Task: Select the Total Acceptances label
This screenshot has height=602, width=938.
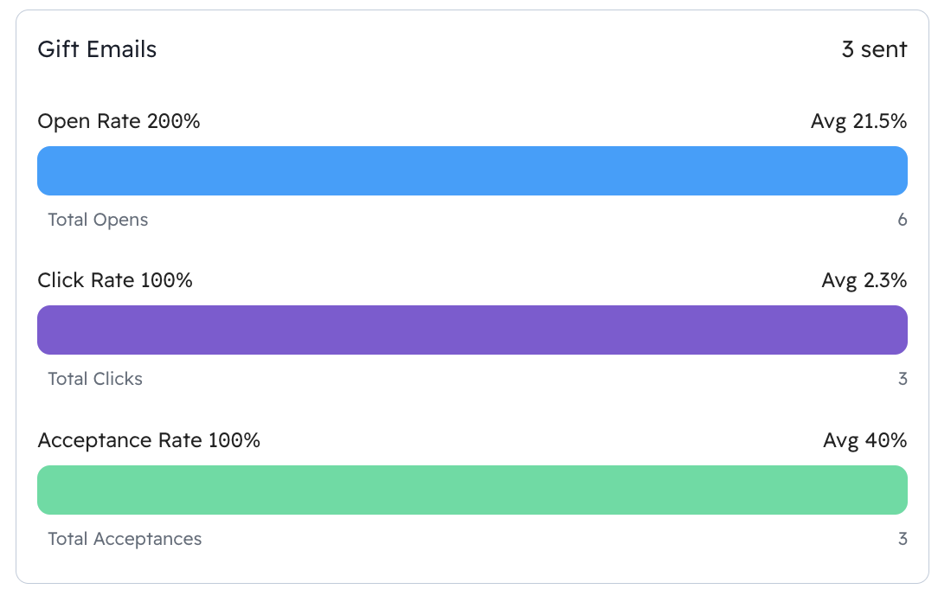Action: [x=125, y=539]
